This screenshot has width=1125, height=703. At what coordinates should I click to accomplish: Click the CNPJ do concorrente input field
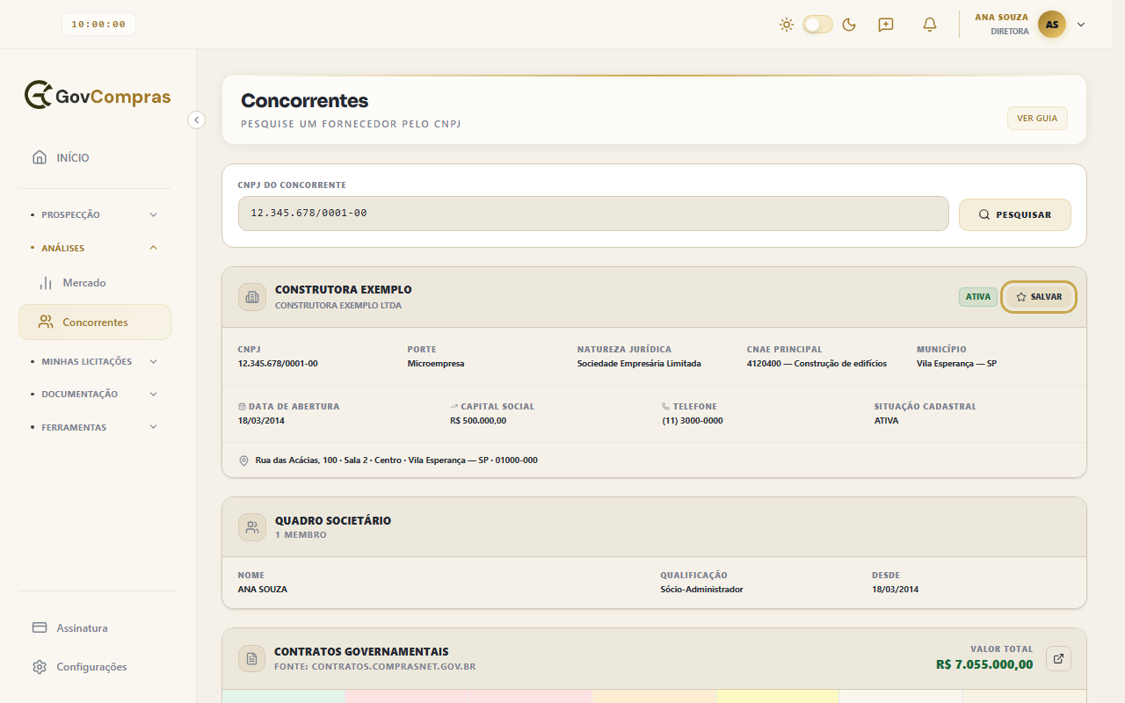click(x=593, y=214)
